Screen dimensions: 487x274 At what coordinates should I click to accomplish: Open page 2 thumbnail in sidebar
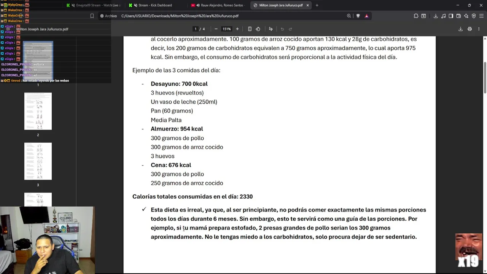[38, 111]
